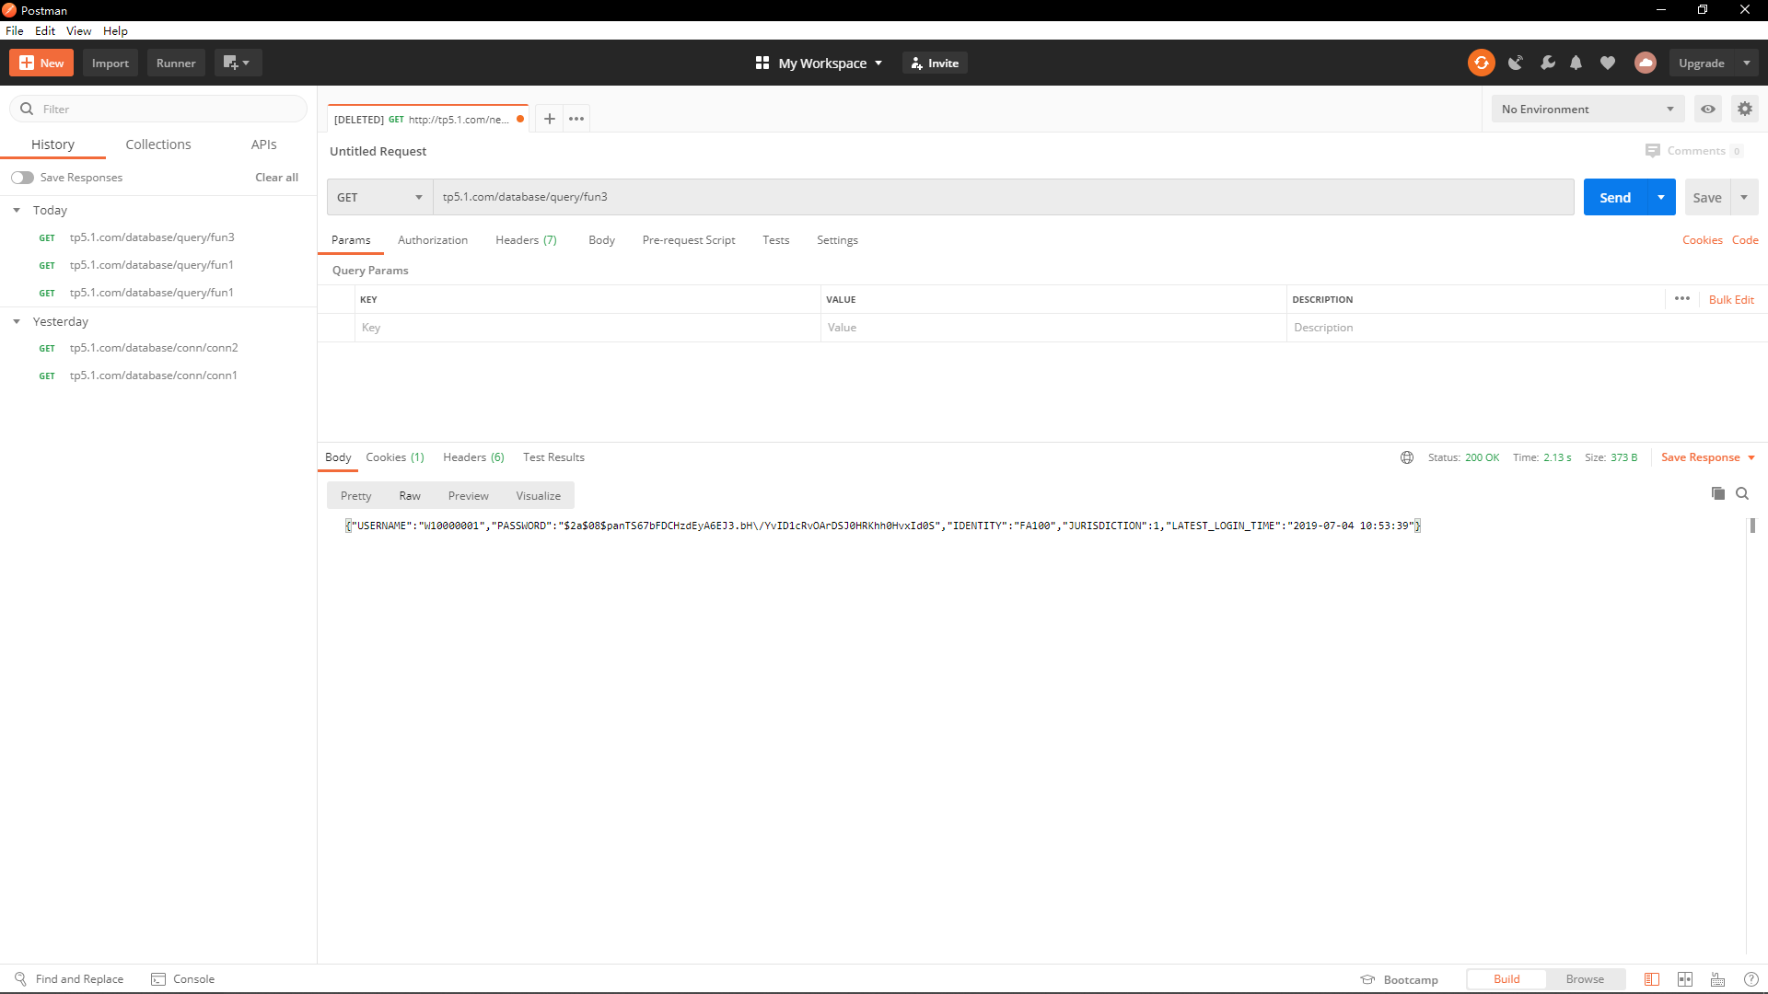This screenshot has width=1768, height=994.
Task: Click the environment quick look eye icon
Action: pyautogui.click(x=1708, y=109)
